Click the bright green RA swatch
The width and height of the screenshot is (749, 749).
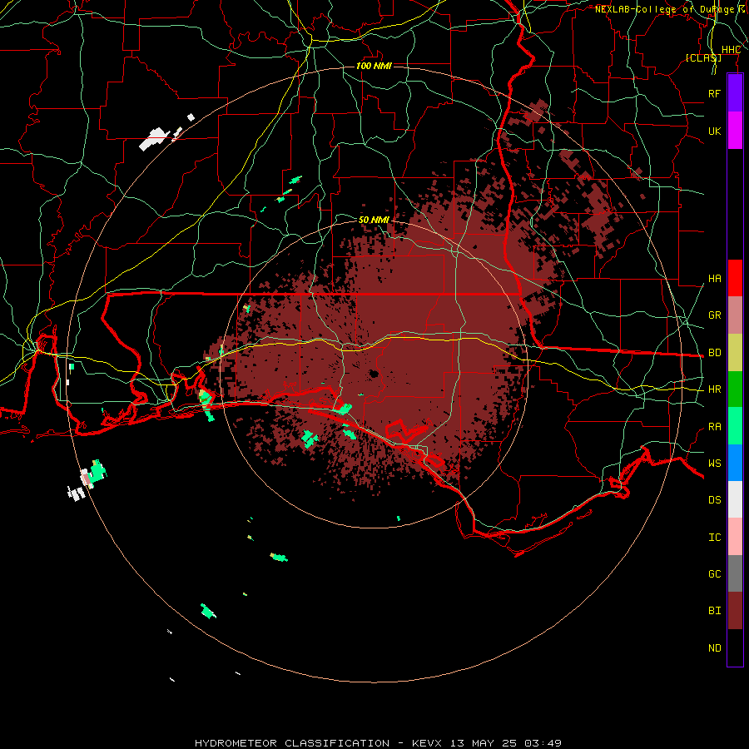735,426
